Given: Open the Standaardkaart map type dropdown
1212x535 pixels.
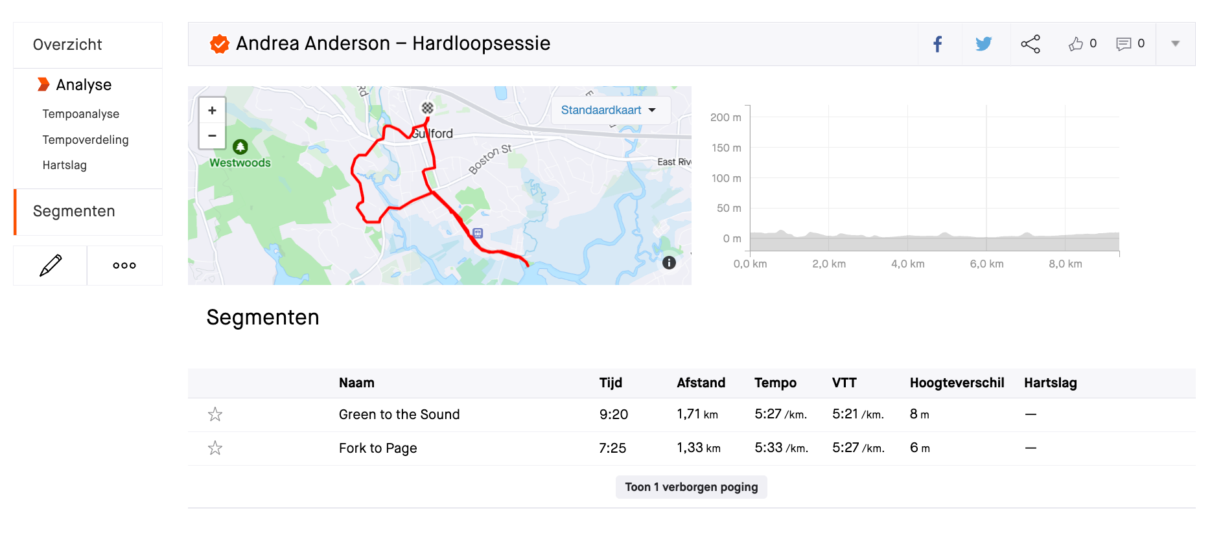Looking at the screenshot, I should click(x=609, y=110).
